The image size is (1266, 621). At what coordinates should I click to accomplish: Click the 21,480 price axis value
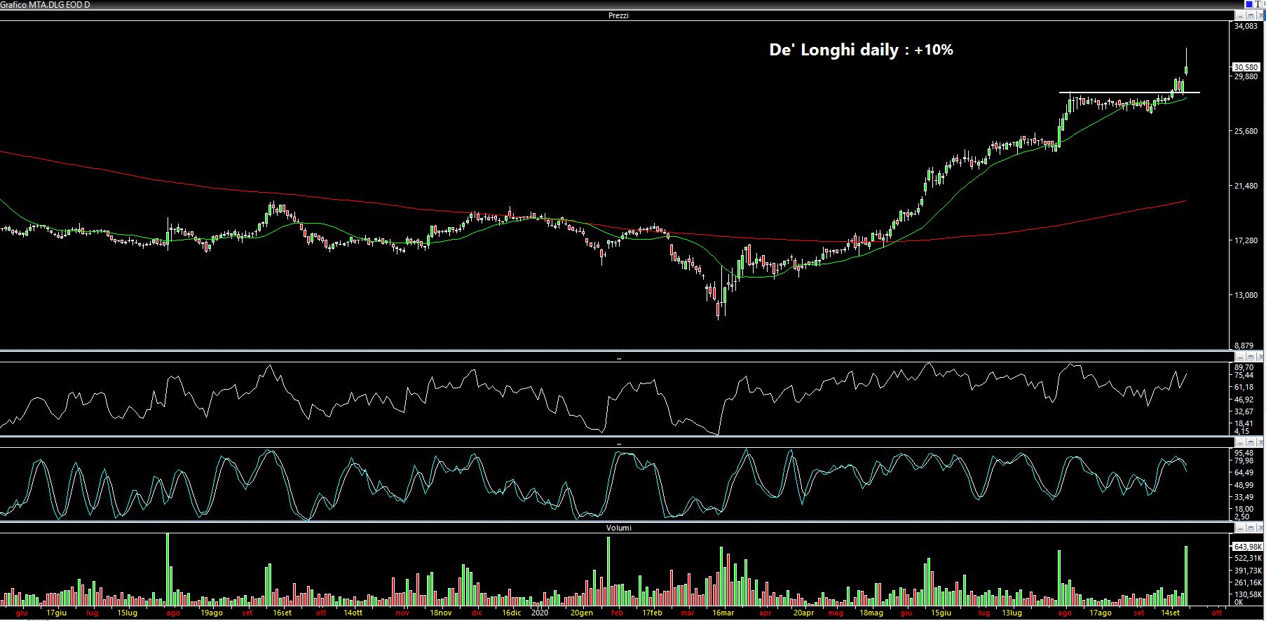tap(1246, 186)
